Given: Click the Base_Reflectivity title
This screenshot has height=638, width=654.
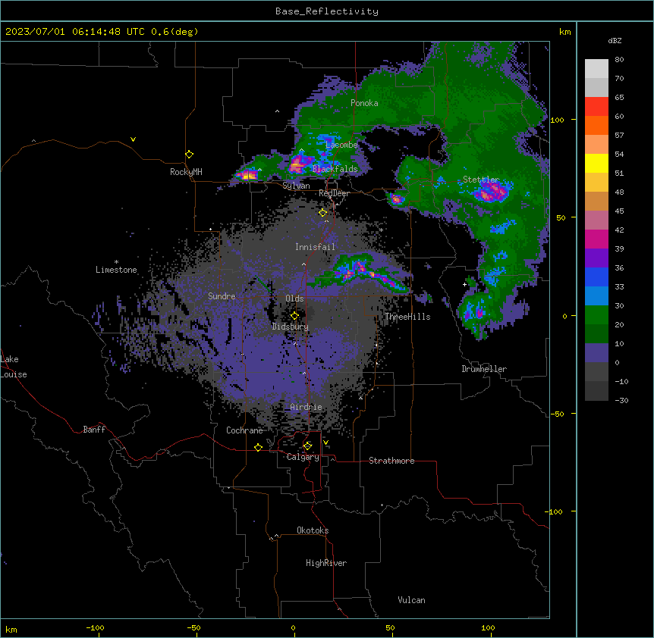Looking at the screenshot, I should [327, 11].
